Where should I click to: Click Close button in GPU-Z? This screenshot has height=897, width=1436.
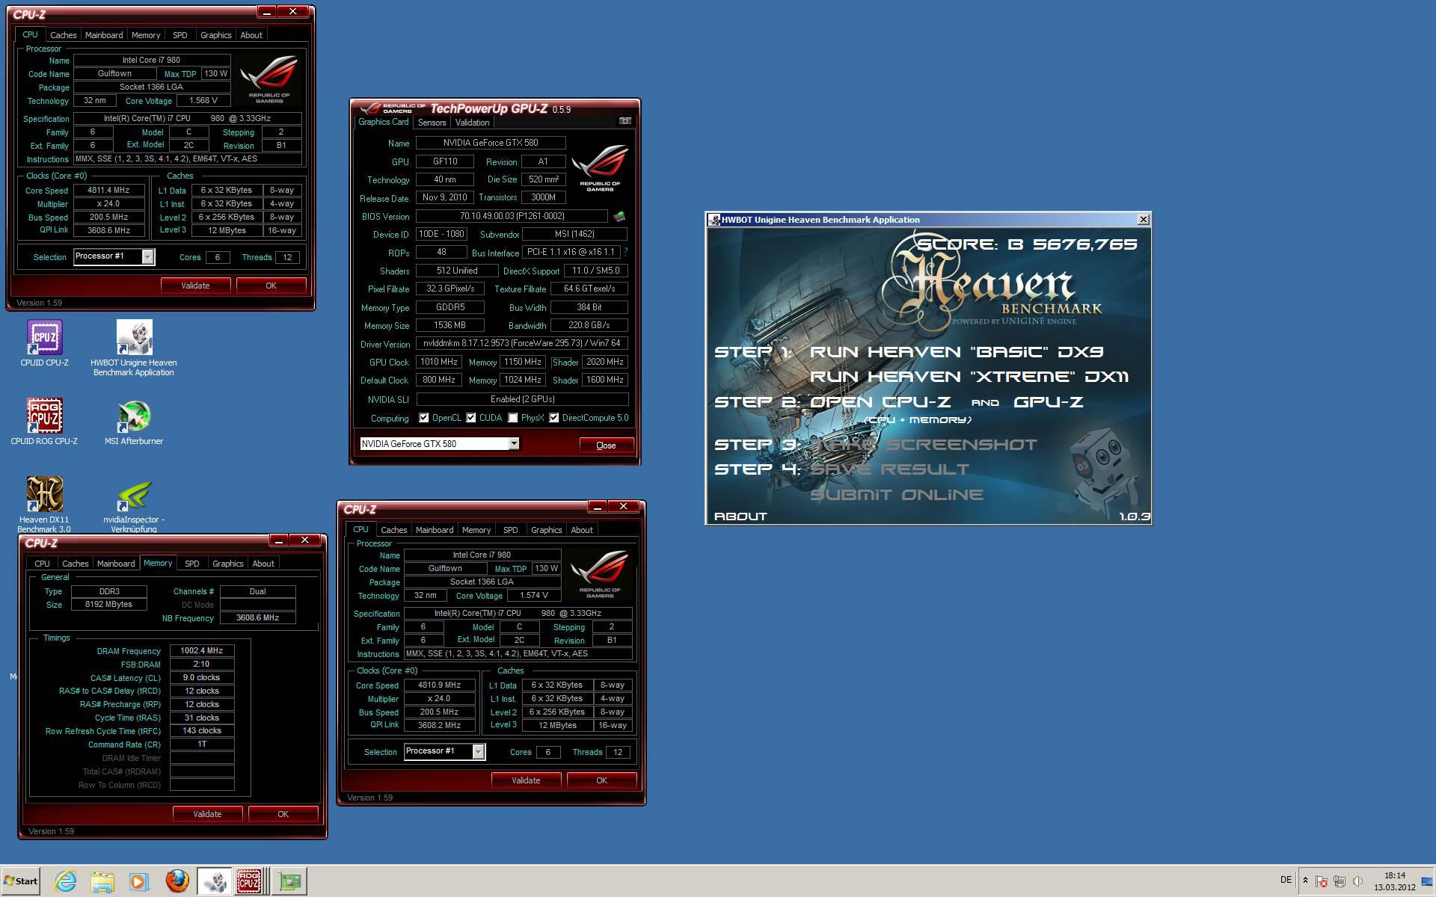click(606, 446)
